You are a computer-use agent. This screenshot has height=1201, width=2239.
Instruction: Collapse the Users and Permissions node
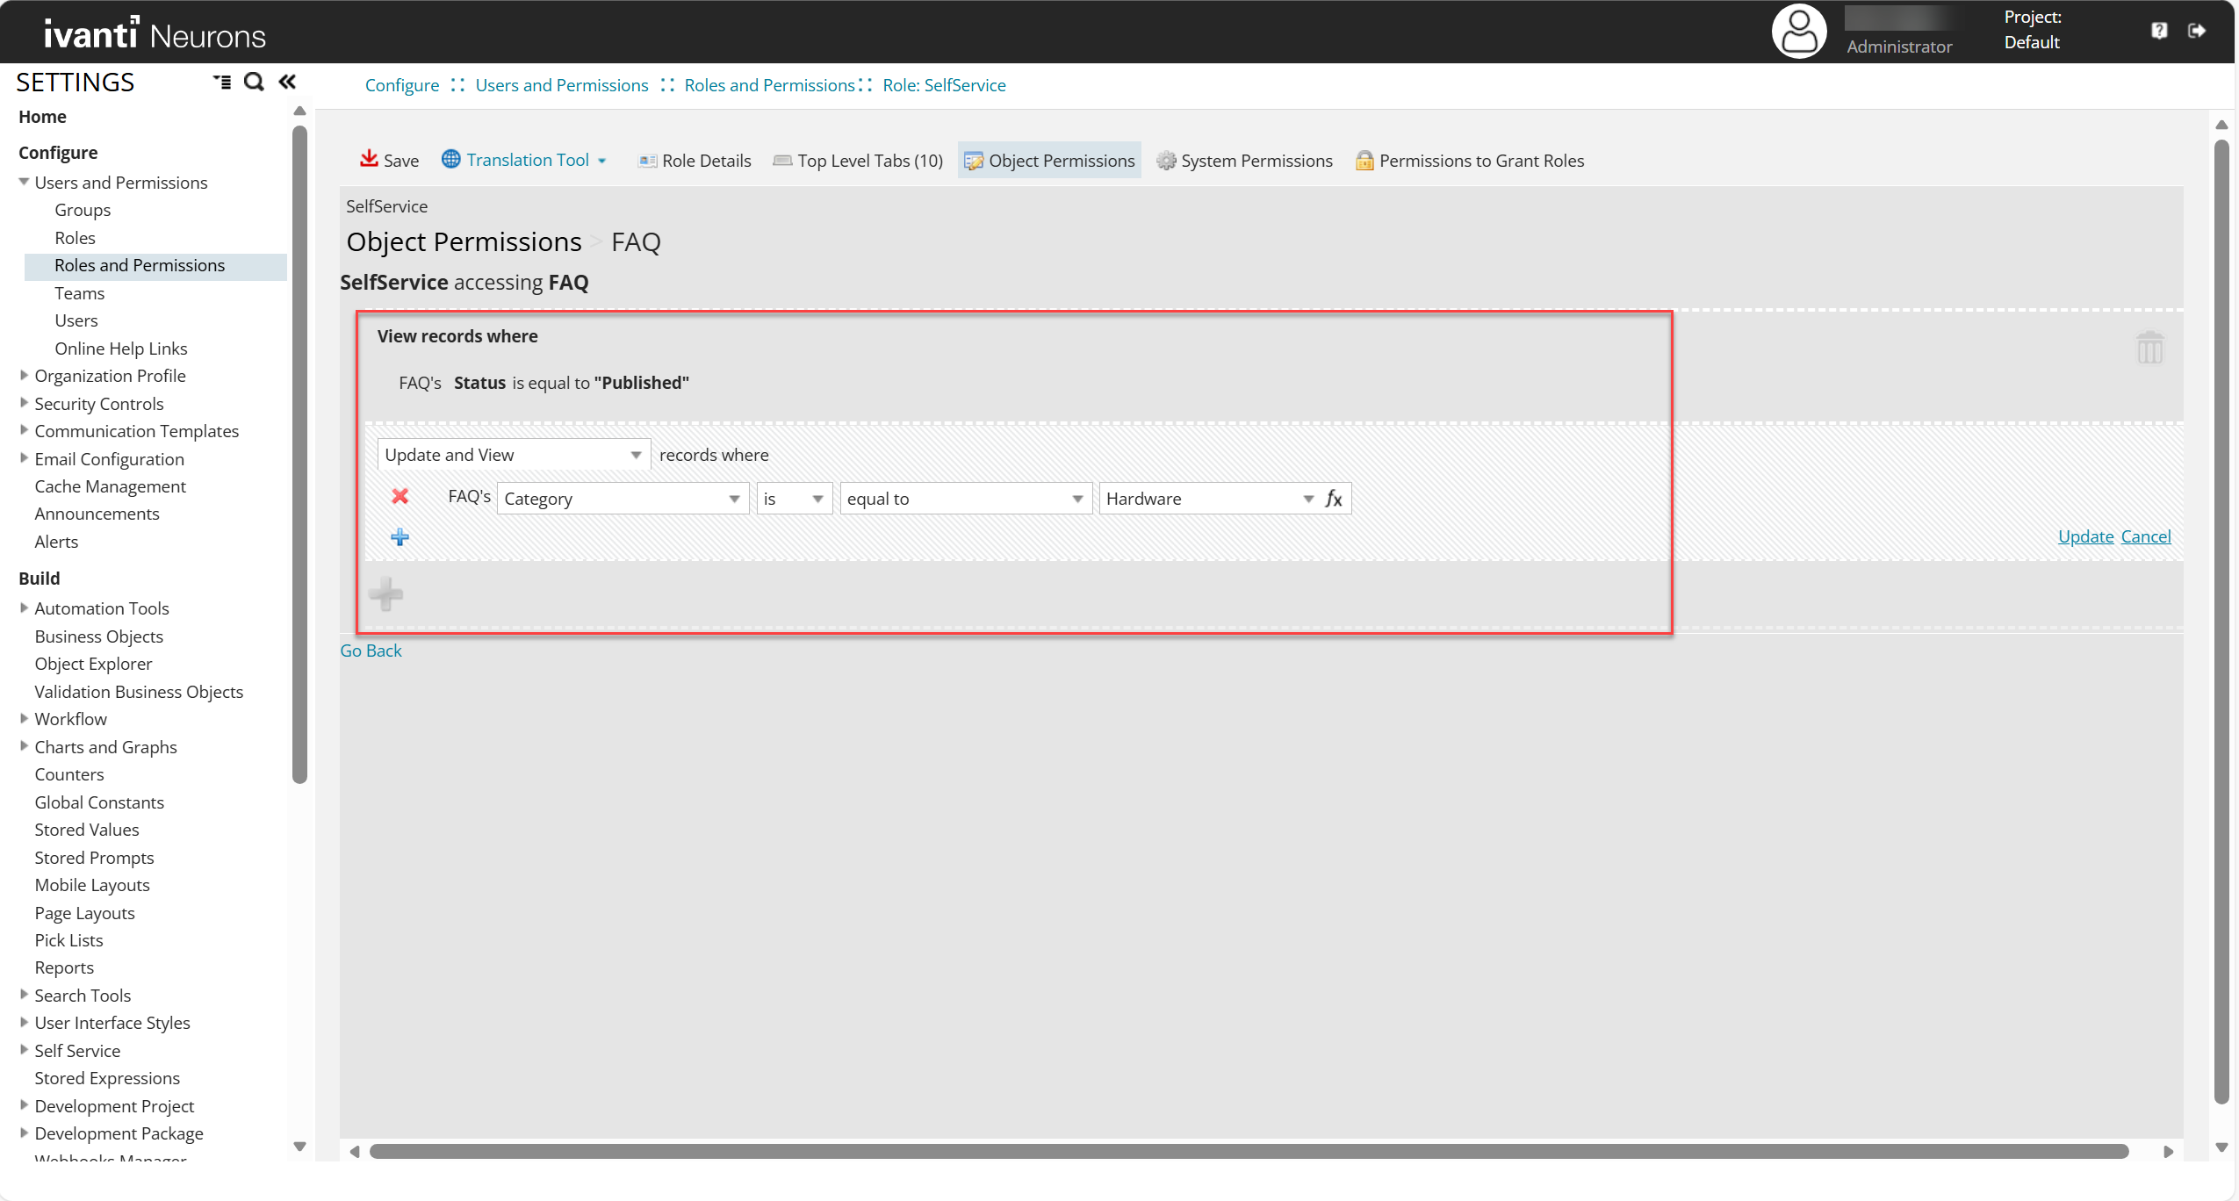[x=24, y=182]
